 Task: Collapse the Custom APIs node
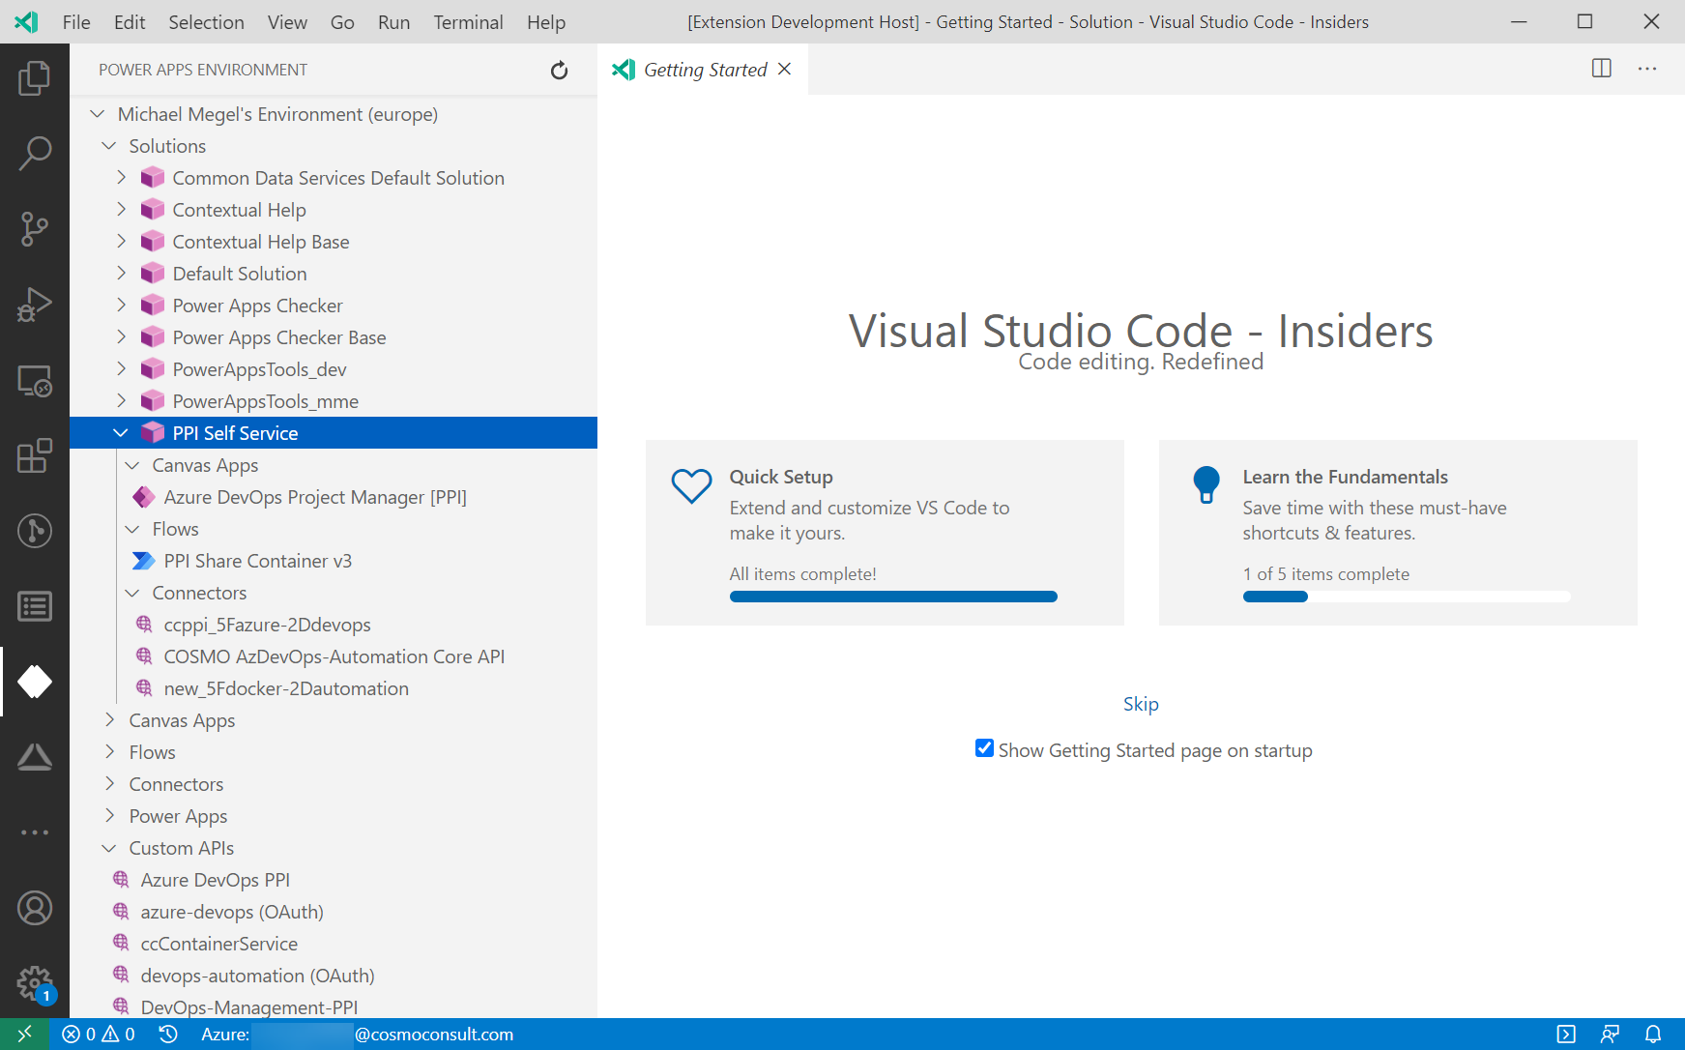click(x=109, y=848)
